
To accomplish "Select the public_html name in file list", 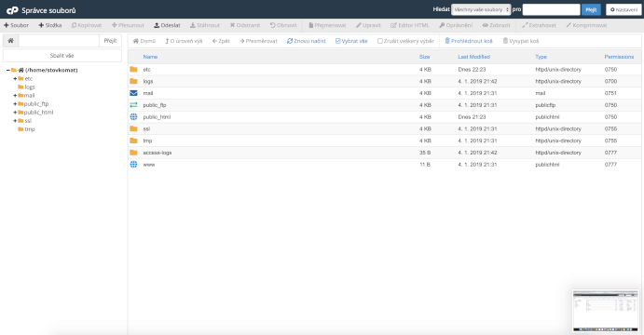I will click(x=157, y=117).
